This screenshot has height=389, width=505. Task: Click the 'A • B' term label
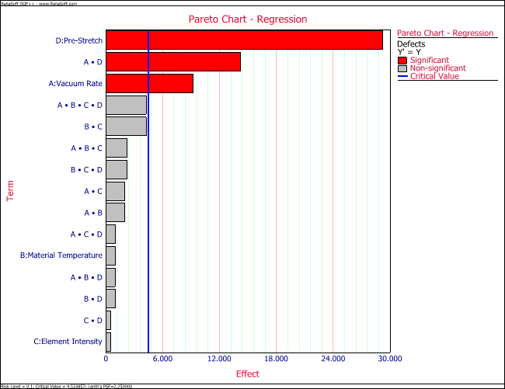(93, 213)
